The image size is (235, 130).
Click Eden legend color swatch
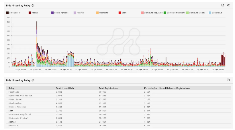(x=120, y=13)
